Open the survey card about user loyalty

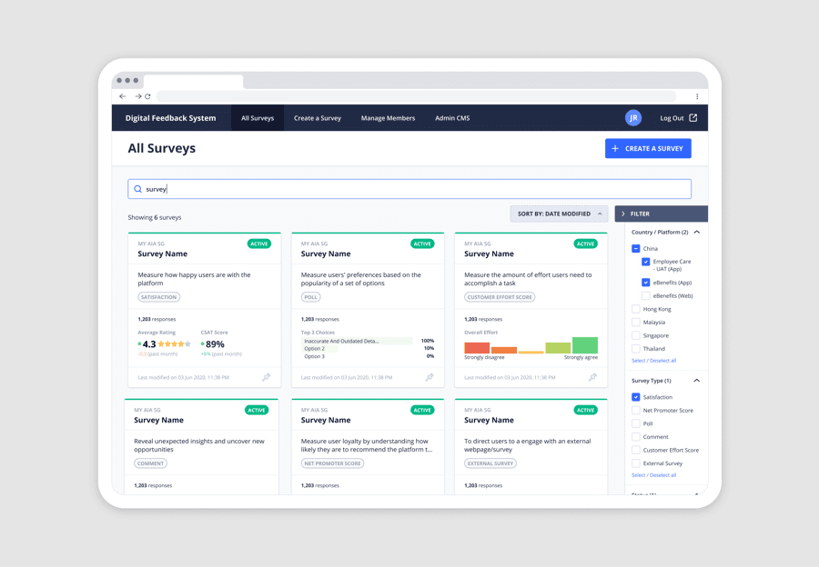pos(368,446)
